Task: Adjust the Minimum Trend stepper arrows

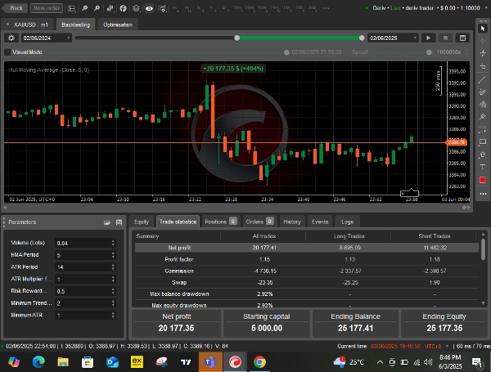Action: coord(113,303)
